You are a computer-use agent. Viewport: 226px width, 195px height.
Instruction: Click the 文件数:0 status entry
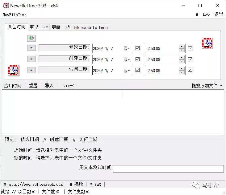pyautogui.click(x=50, y=192)
